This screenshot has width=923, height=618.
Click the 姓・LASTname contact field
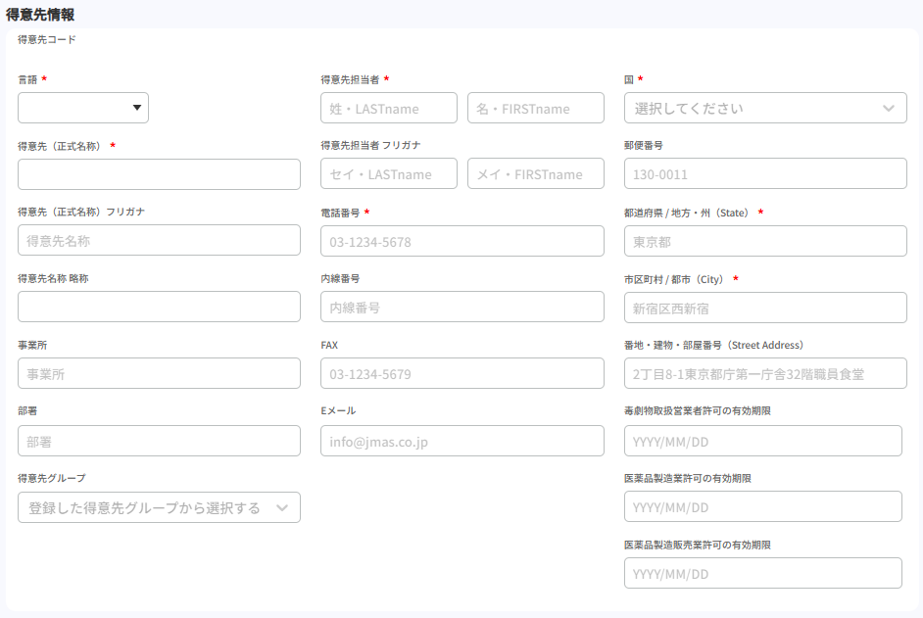click(388, 108)
